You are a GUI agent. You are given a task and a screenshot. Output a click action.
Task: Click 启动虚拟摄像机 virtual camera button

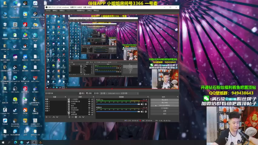164,105
